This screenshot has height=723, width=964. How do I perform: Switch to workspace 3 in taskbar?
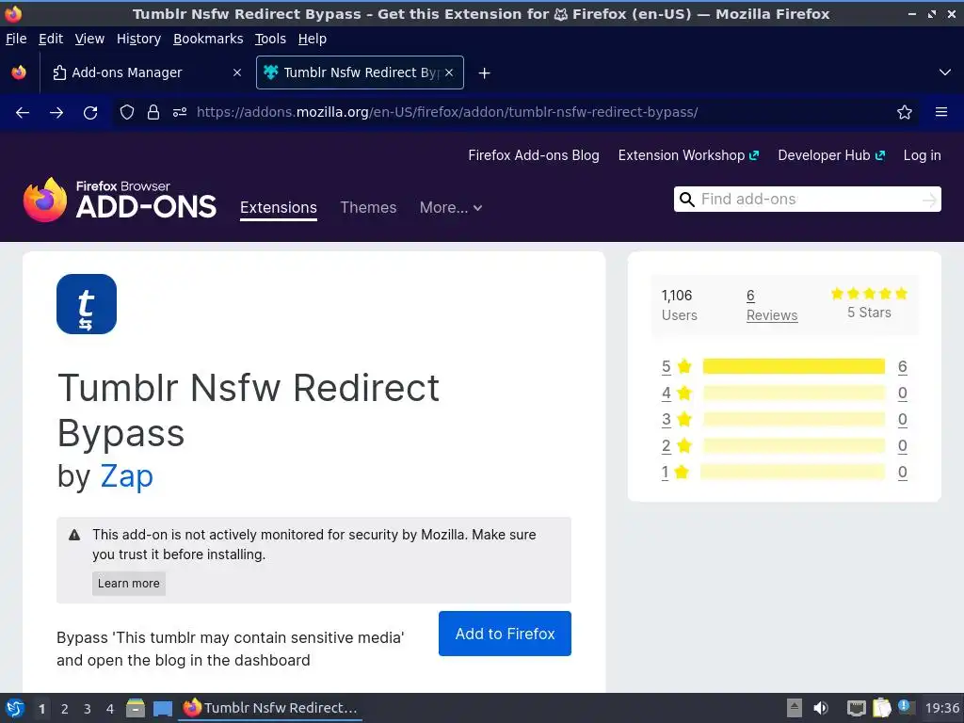(x=88, y=709)
